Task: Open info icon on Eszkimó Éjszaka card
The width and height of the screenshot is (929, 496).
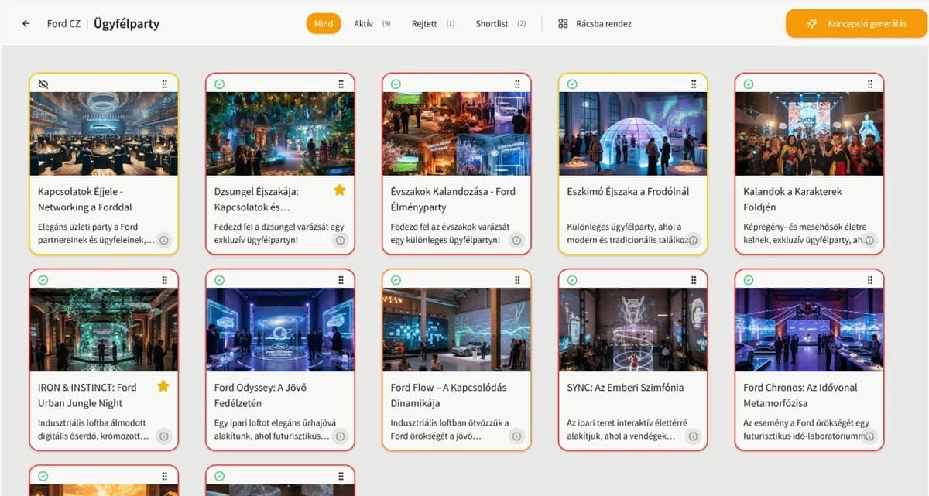Action: tap(694, 240)
